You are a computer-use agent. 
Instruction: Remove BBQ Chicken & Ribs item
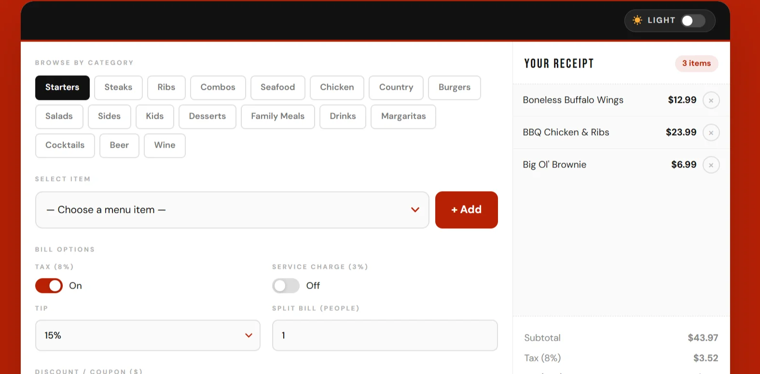tap(711, 133)
